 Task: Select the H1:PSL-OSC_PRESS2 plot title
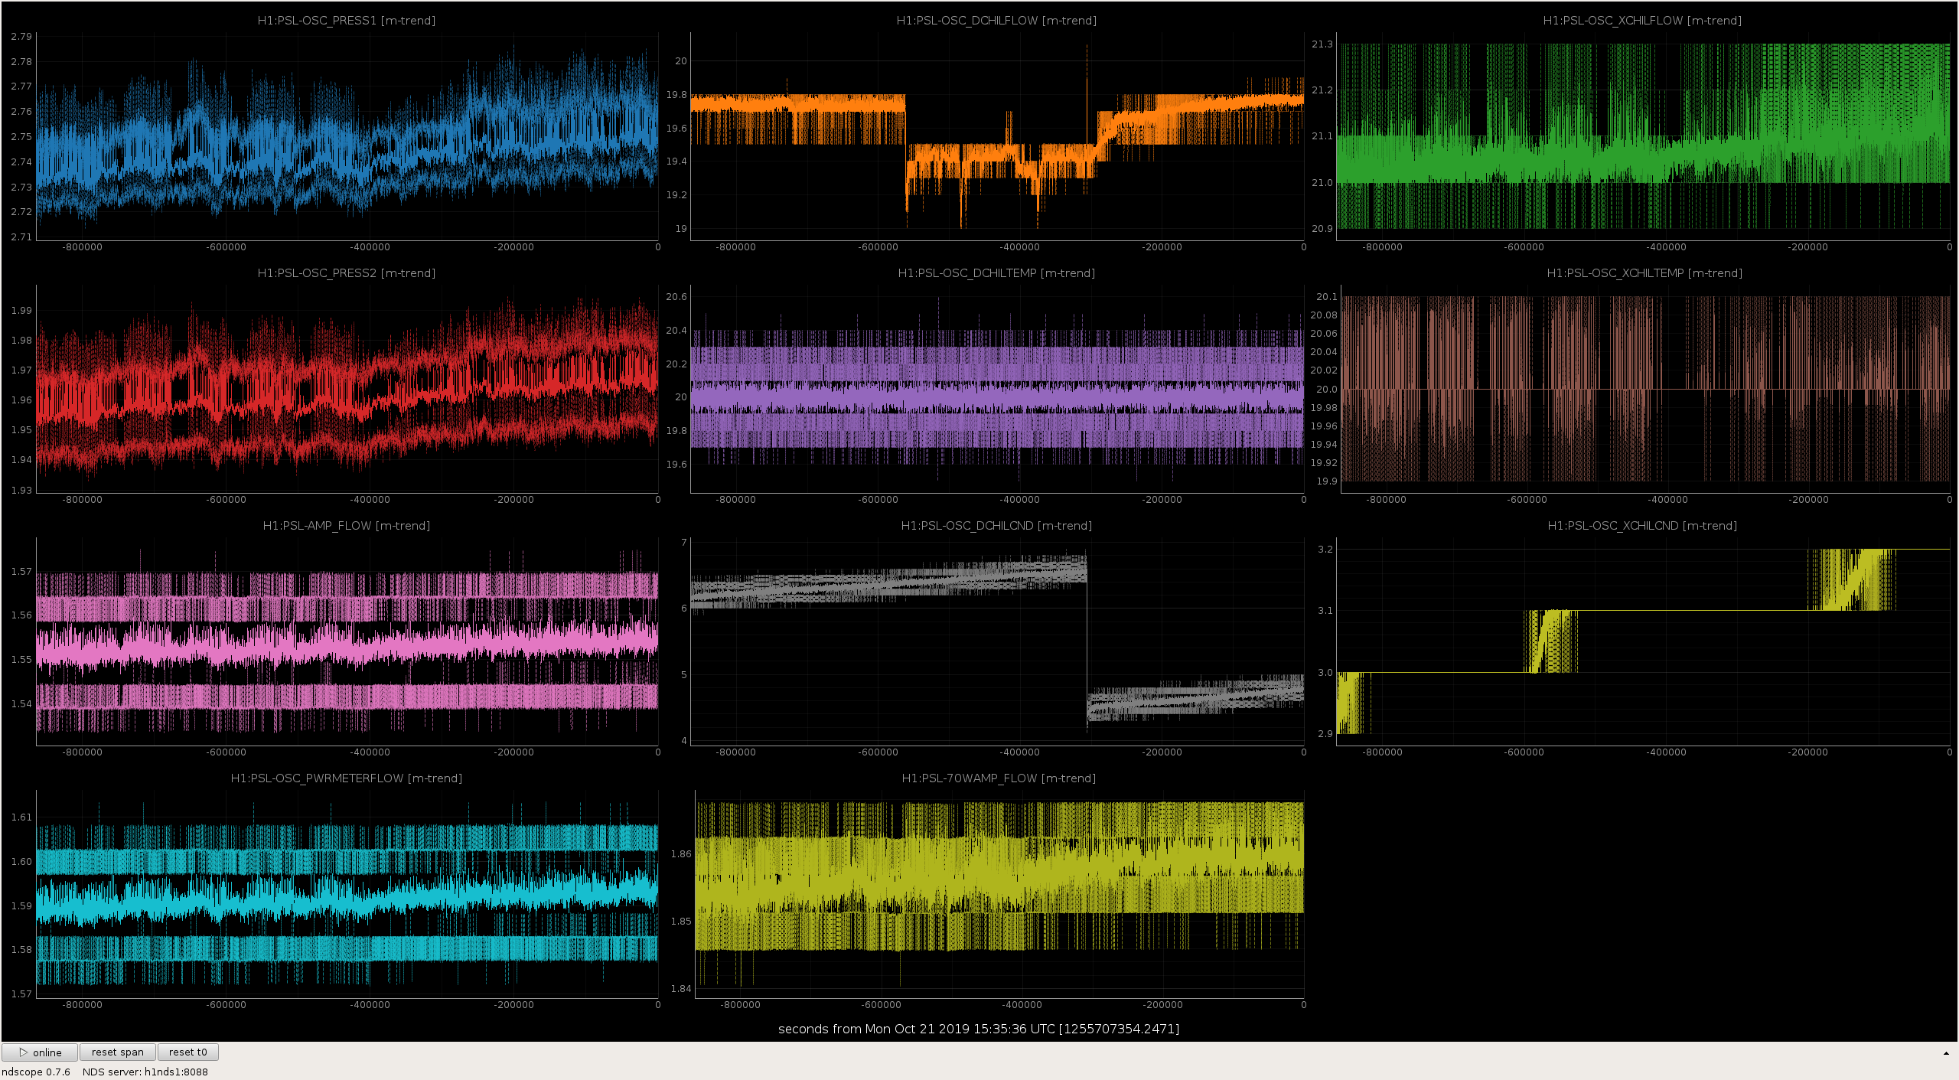click(347, 273)
